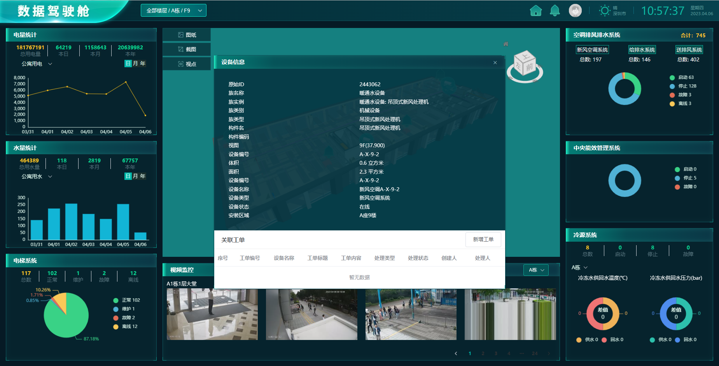Click the weather sun icon for 深圳市
The height and width of the screenshot is (366, 719).
pos(605,10)
